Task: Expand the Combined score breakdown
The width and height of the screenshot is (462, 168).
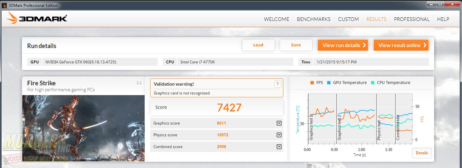Action: 279,147
